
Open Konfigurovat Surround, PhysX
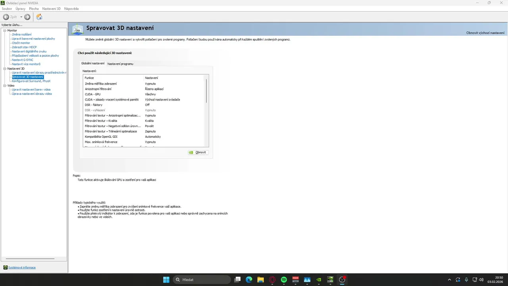31,81
